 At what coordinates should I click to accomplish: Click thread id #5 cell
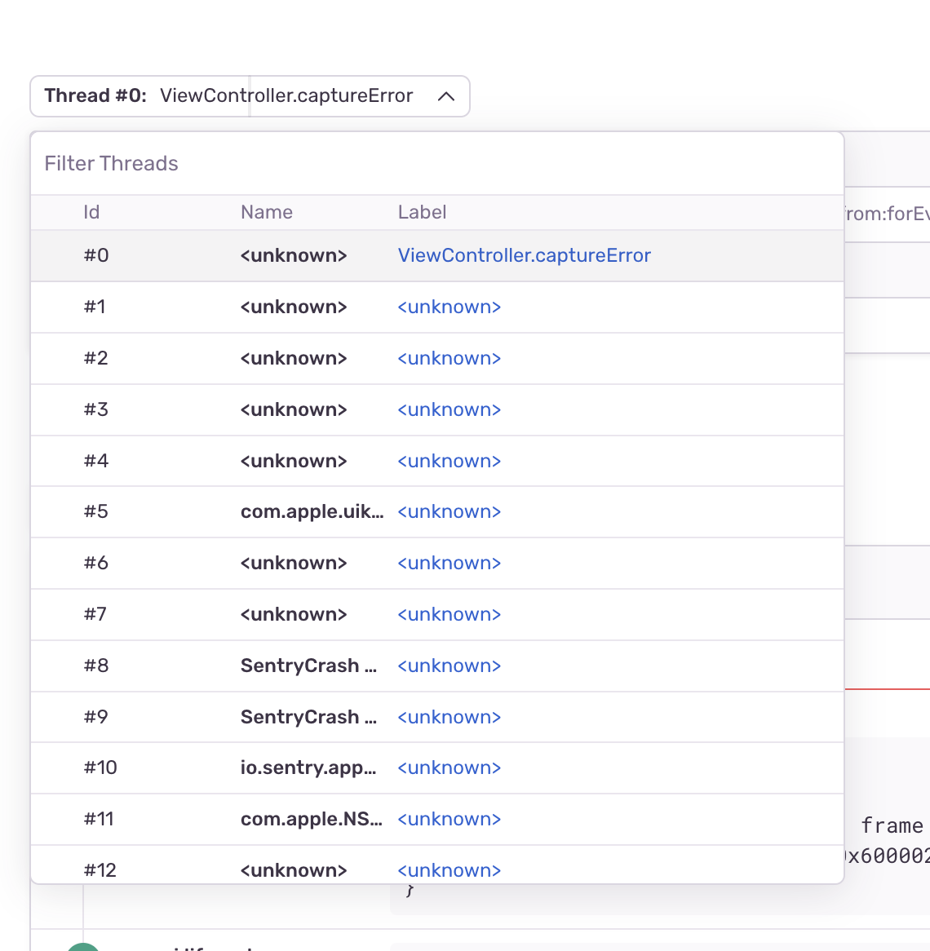(95, 512)
